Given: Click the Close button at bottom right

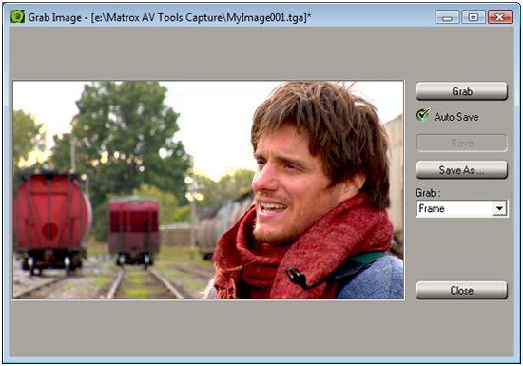Looking at the screenshot, I should (x=461, y=290).
